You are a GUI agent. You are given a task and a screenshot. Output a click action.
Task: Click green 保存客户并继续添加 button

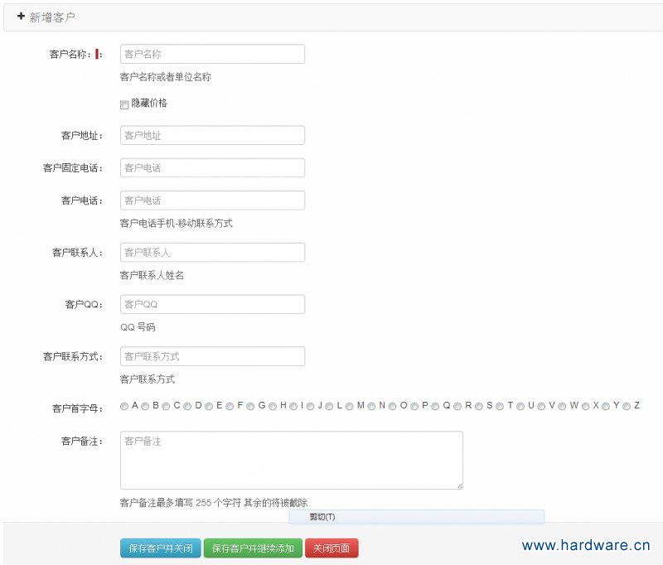pyautogui.click(x=253, y=548)
